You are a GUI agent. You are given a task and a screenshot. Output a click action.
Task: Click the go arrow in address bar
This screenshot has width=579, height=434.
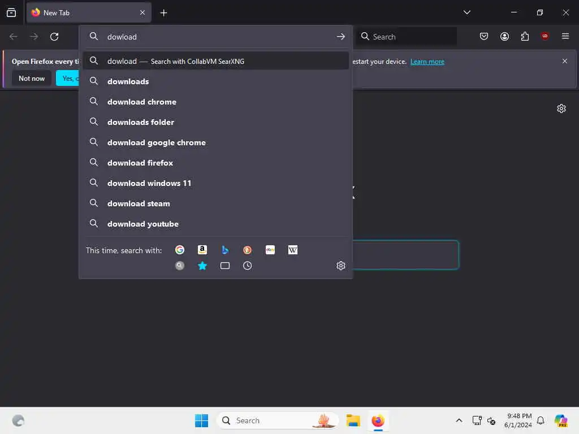pyautogui.click(x=340, y=37)
